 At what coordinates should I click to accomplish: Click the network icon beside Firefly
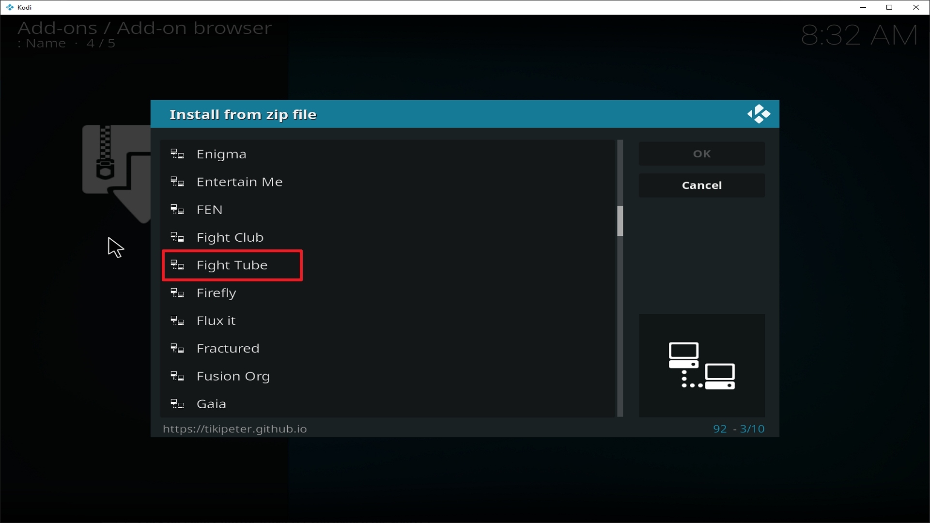pyautogui.click(x=177, y=293)
